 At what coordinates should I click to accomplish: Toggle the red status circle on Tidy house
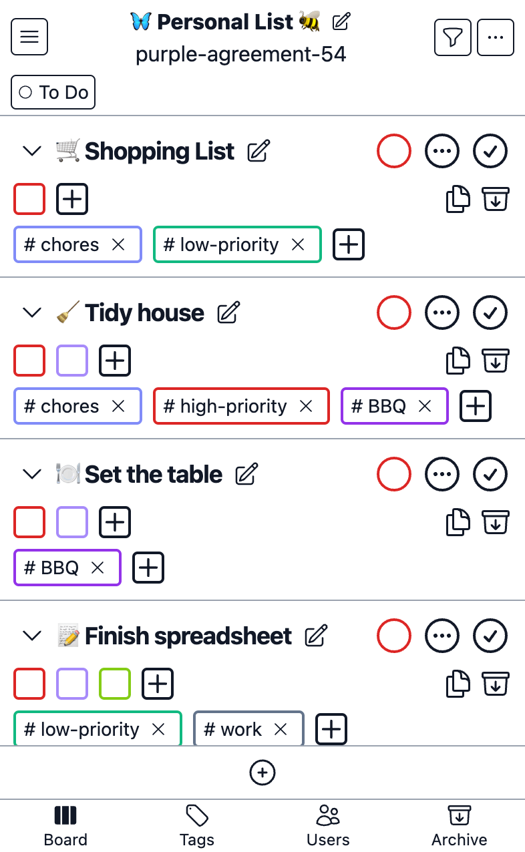click(394, 312)
